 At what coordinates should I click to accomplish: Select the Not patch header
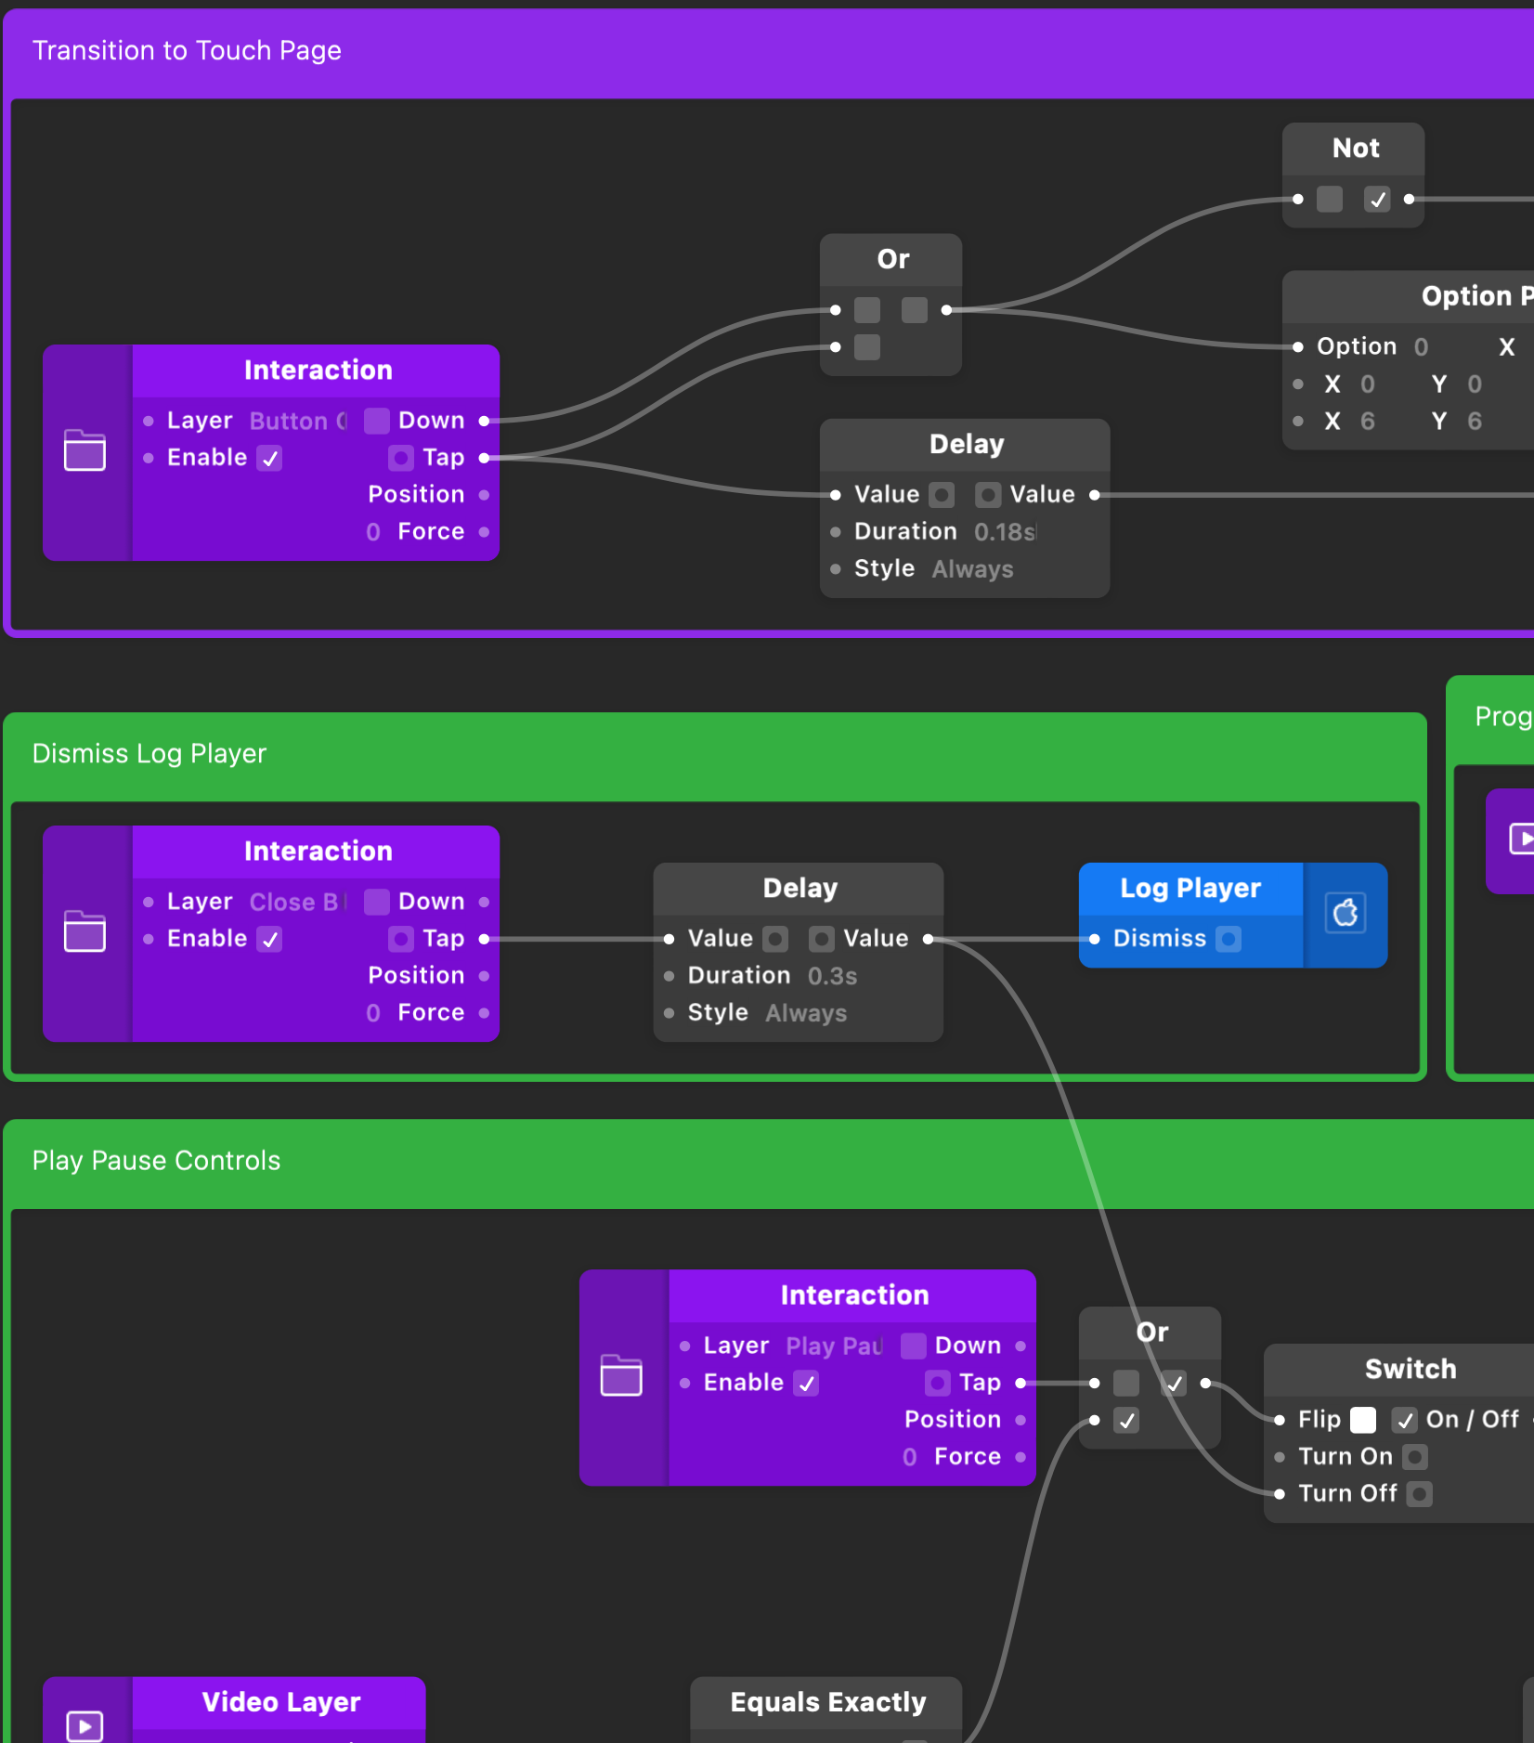pyautogui.click(x=1354, y=149)
